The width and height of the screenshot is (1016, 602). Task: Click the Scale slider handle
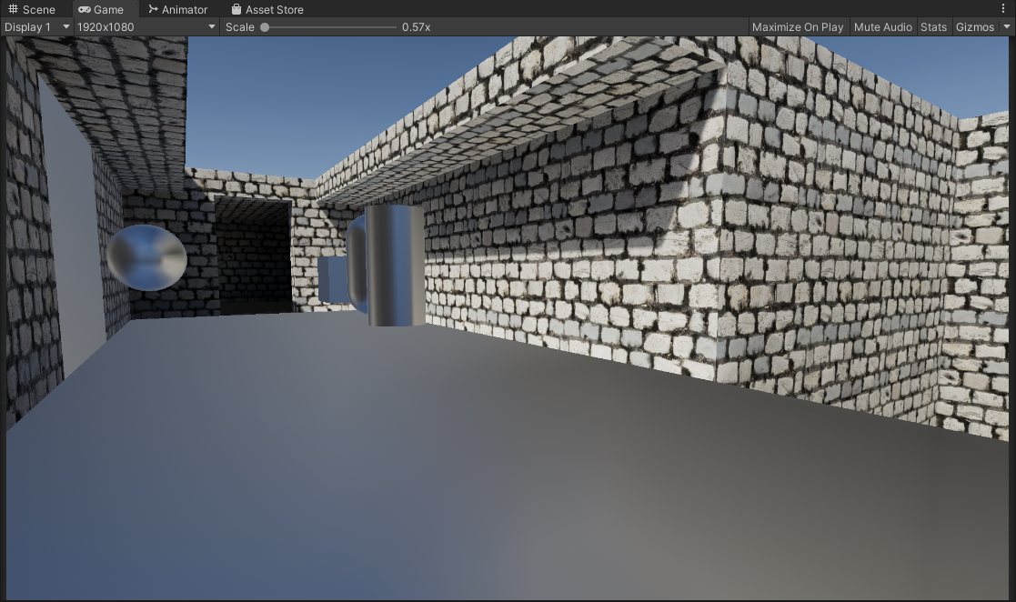[265, 27]
